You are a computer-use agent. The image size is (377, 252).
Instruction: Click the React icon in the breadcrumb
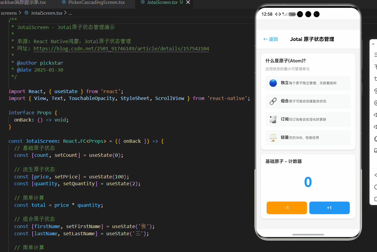[x=26, y=13]
